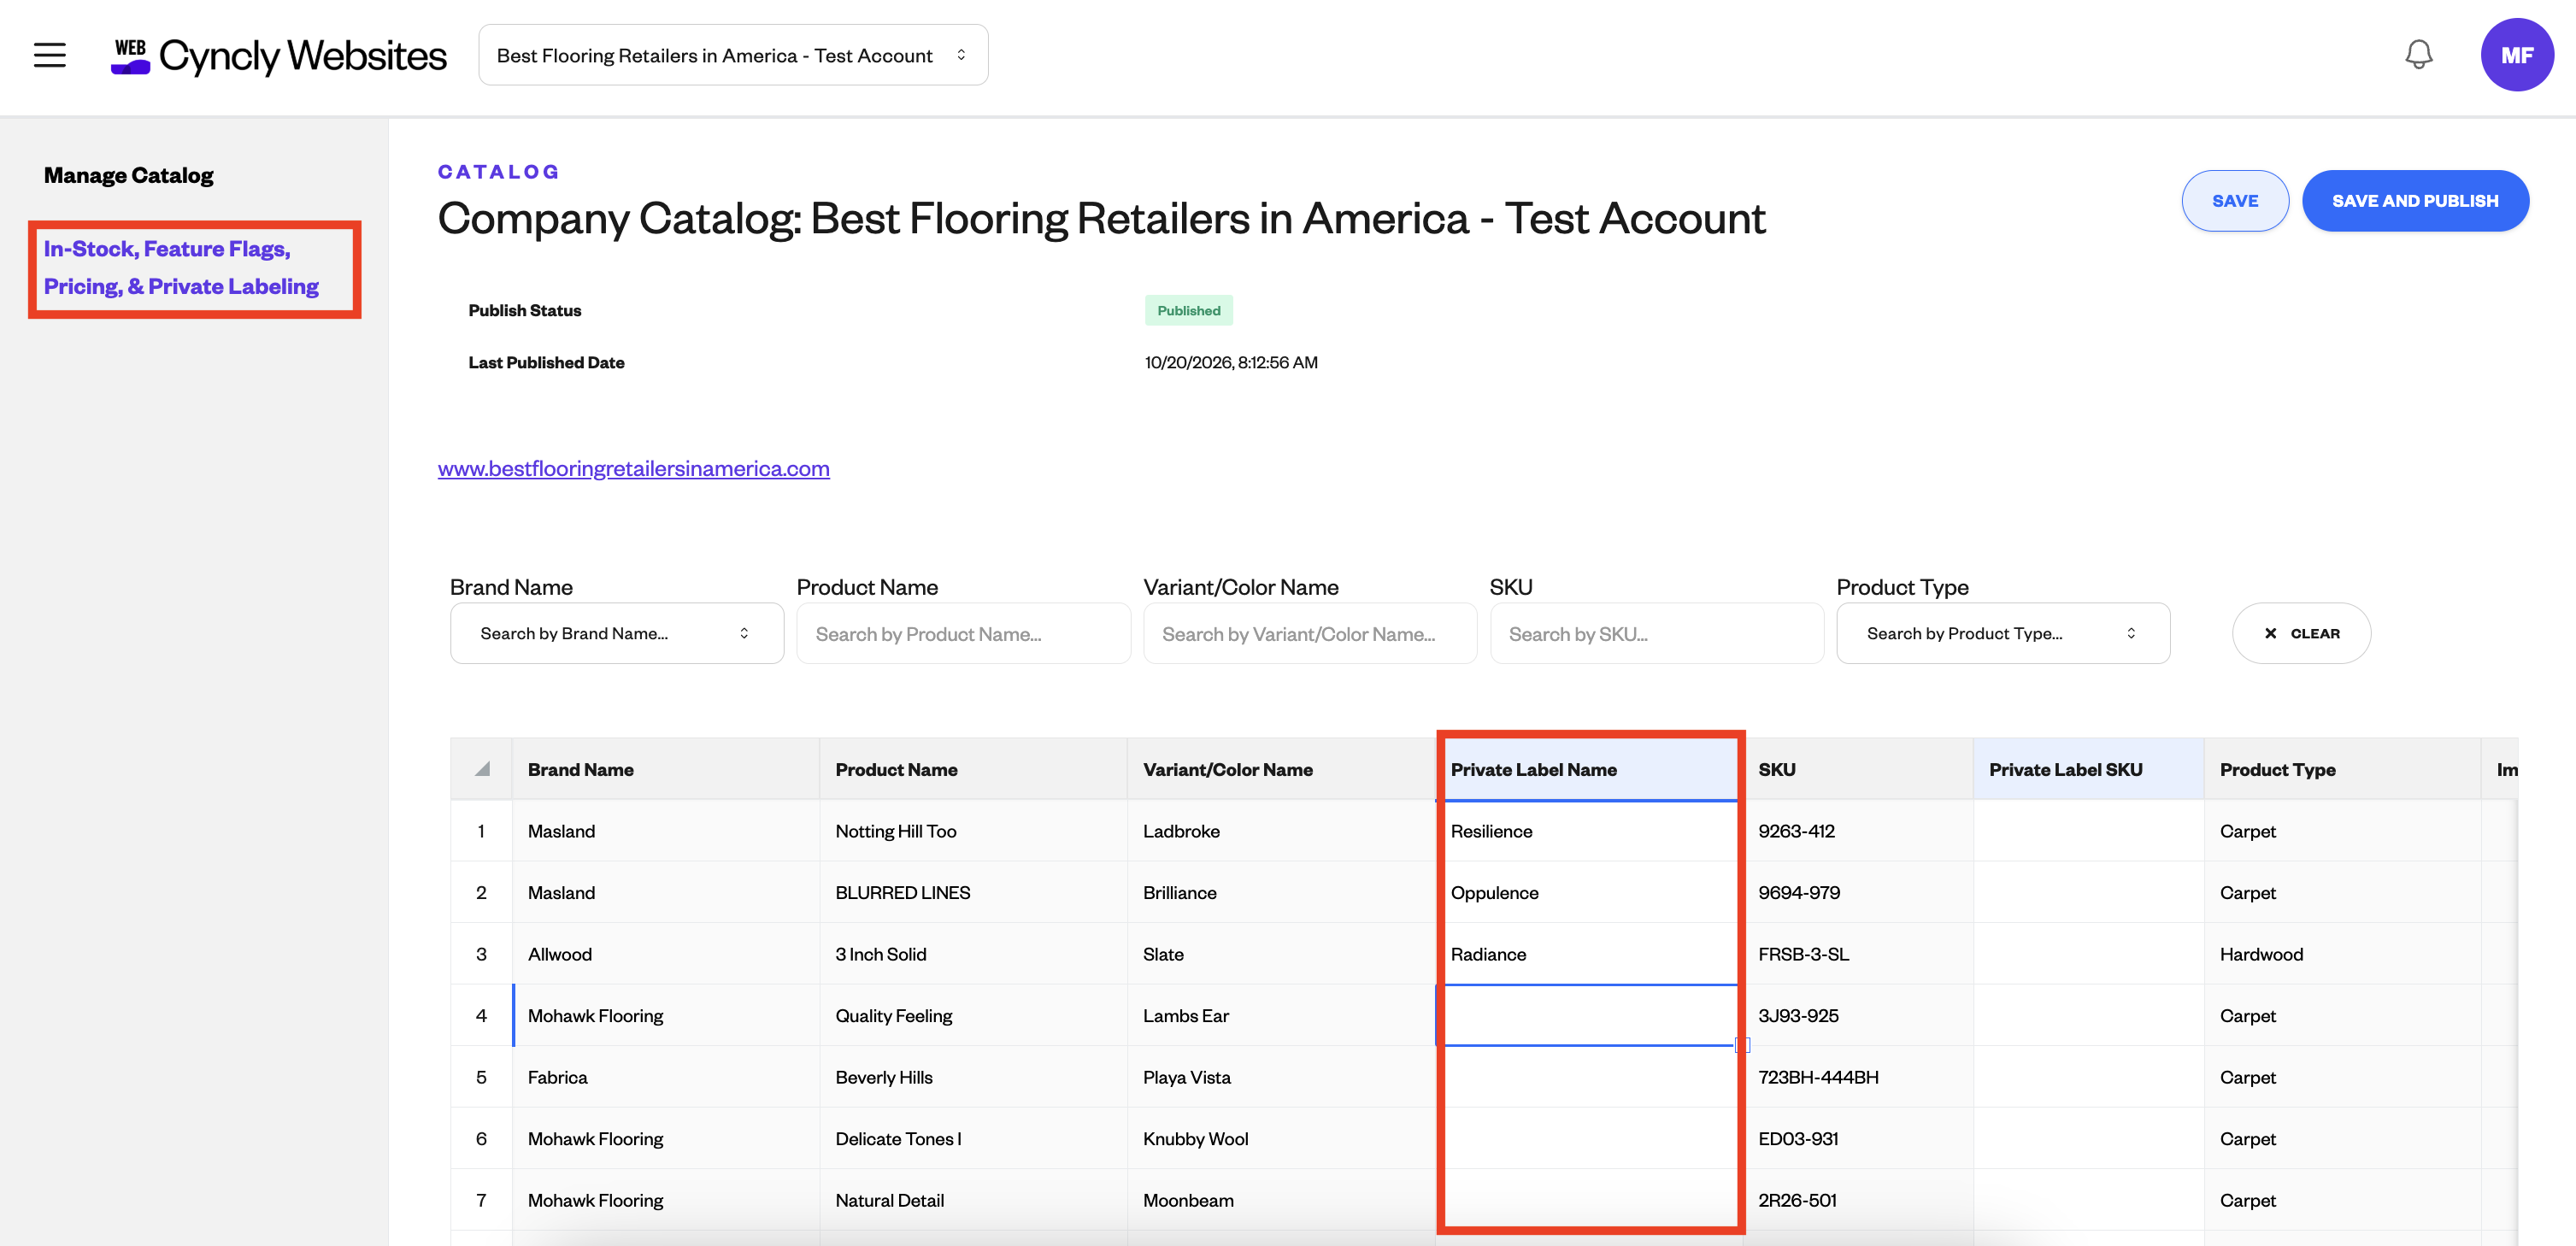Expand the Brand Name search dropdown
This screenshot has height=1246, width=2576.
point(617,633)
